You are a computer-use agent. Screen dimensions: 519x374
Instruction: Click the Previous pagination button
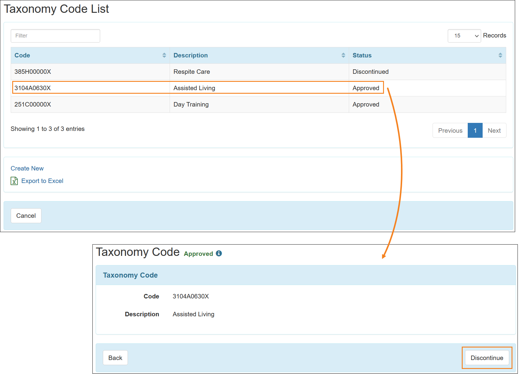[x=450, y=130]
